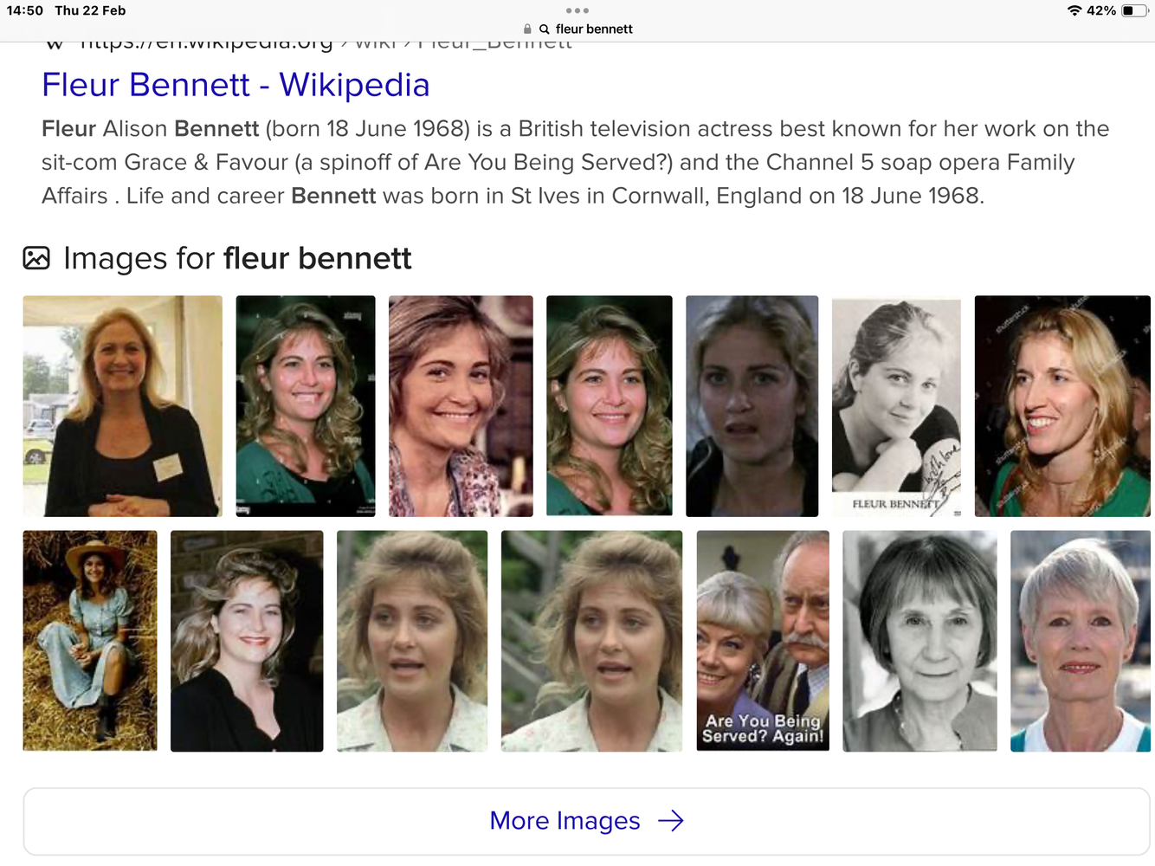Viewport: 1155px width, 866px height.
Task: Open thumbnail of woman in hat on hay
Action: (90, 641)
